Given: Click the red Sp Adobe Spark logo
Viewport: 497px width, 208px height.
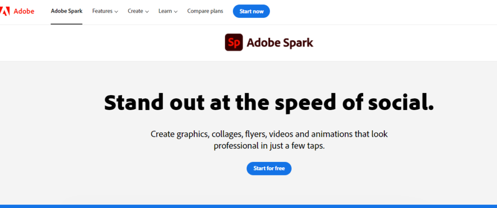Looking at the screenshot, I should click(x=234, y=42).
